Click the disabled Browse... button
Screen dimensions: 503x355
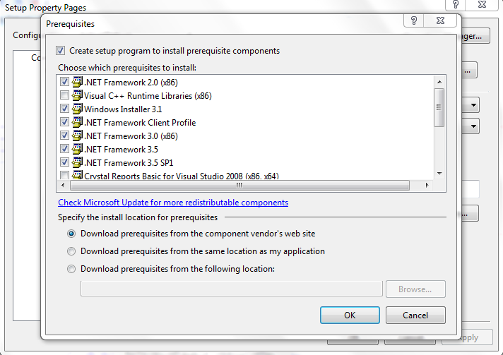(415, 289)
